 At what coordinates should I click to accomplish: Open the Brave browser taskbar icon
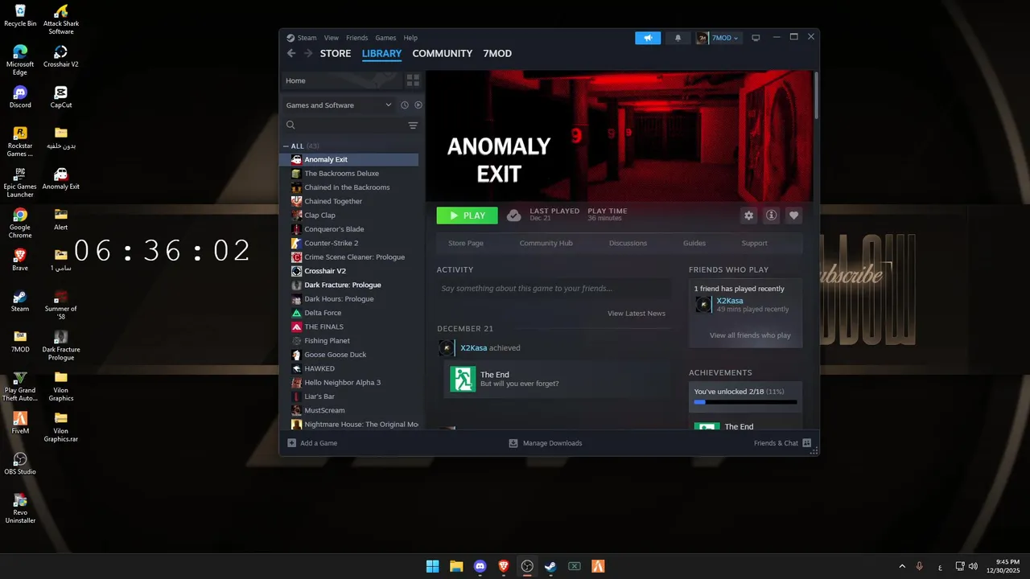click(504, 566)
